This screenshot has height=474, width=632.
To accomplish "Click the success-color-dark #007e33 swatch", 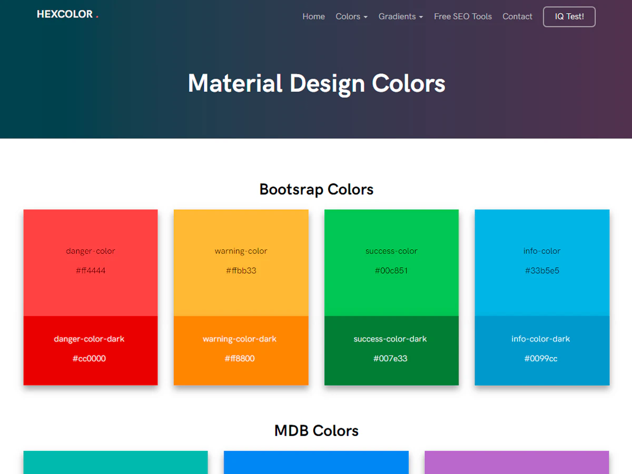I will (391, 350).
